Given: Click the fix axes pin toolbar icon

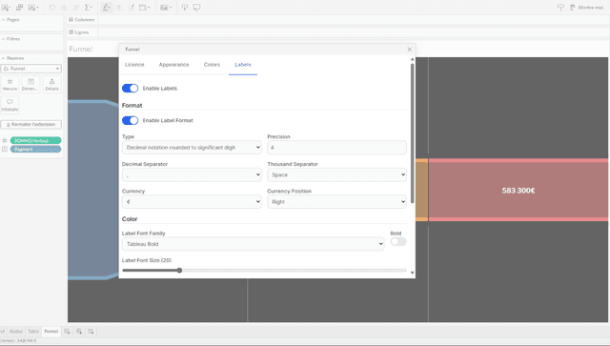Looking at the screenshot, I should [132, 8].
